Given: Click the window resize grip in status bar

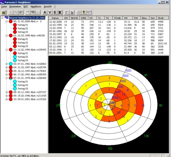Looking at the screenshot, I should (x=168, y=156).
